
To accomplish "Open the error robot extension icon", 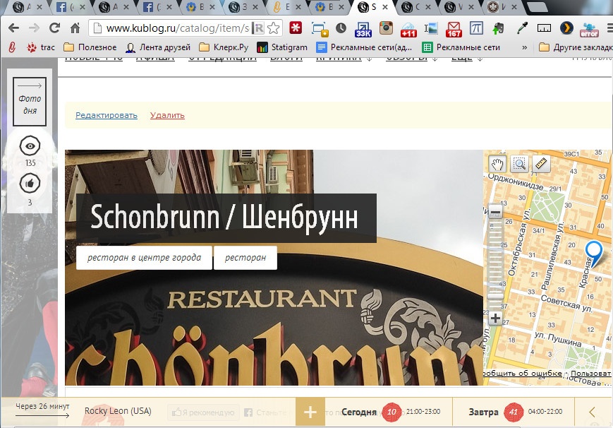I will (x=589, y=30).
